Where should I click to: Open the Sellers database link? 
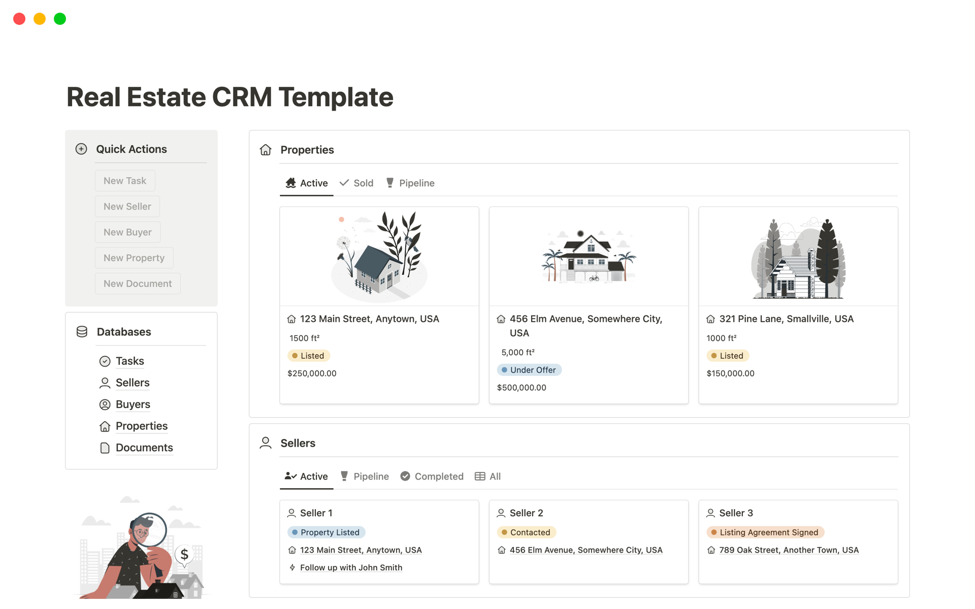133,383
